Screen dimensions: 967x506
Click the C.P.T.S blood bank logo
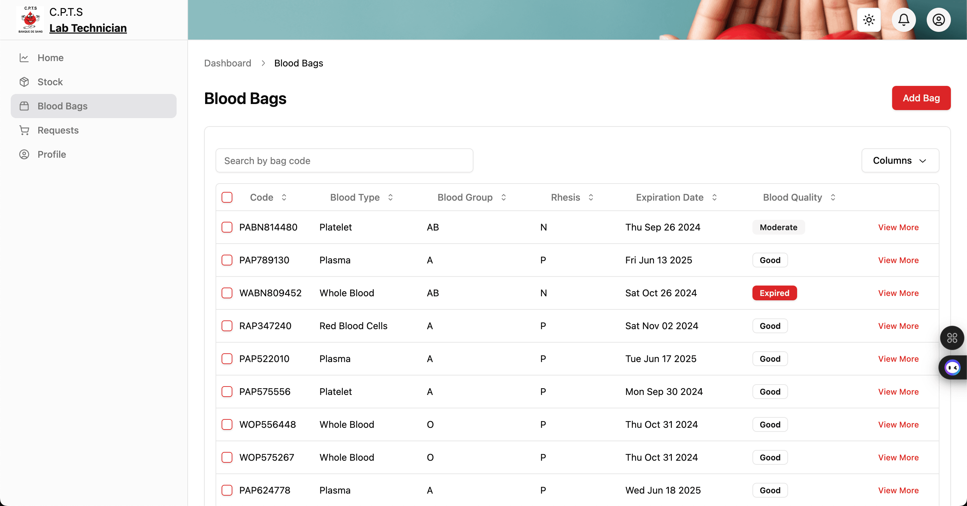(30, 20)
